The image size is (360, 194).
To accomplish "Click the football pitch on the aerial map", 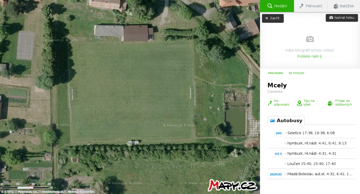I will click(x=132, y=91).
